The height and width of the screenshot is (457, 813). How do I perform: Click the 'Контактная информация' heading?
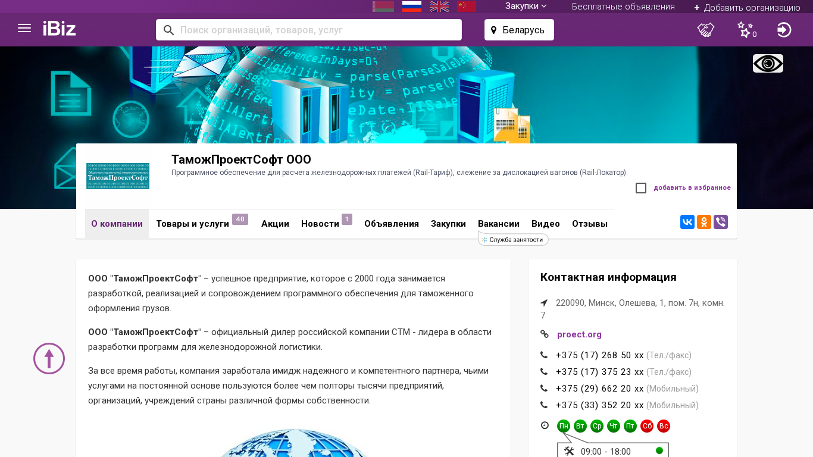608,277
